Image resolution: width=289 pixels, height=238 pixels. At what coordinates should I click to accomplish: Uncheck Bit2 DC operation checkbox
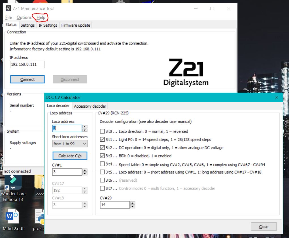coord(102,148)
